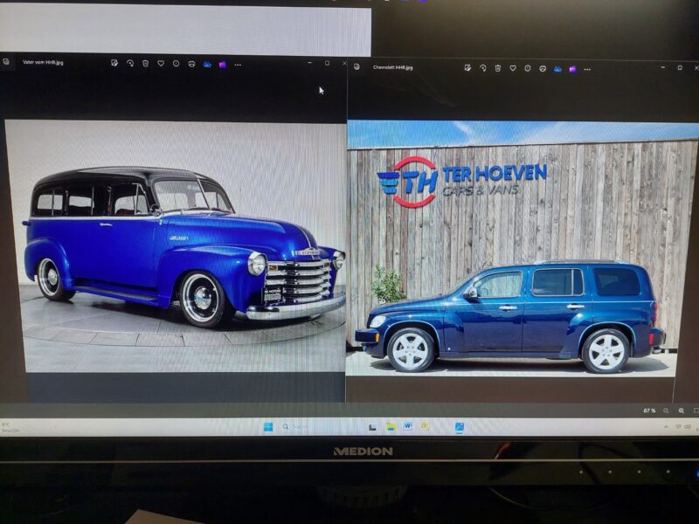Click the Chevrolett HHR.jpg title text
Screen dimensions: 699x524
tap(392, 67)
